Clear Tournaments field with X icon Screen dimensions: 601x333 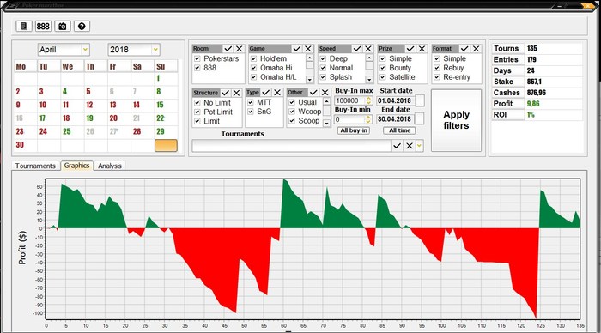coord(410,146)
